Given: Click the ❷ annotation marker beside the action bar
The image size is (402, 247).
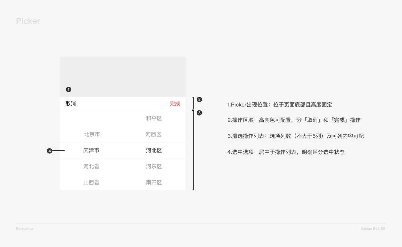Looking at the screenshot, I should point(199,99).
